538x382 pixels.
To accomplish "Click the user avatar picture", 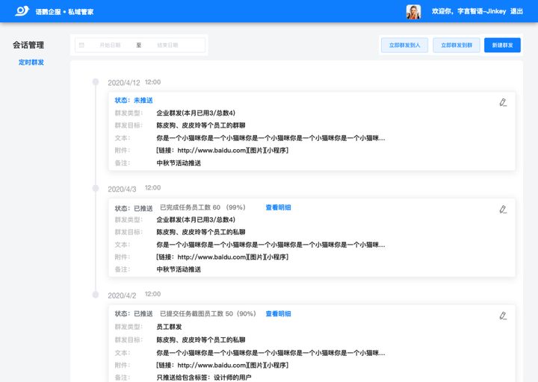I will 413,12.
